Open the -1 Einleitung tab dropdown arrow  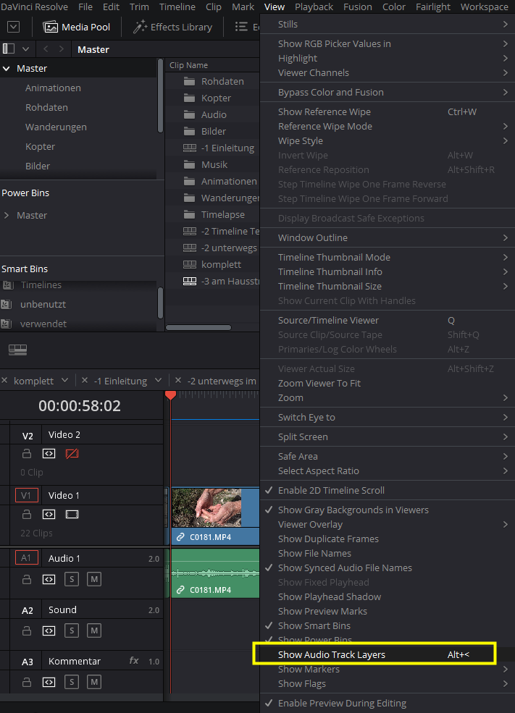click(158, 380)
